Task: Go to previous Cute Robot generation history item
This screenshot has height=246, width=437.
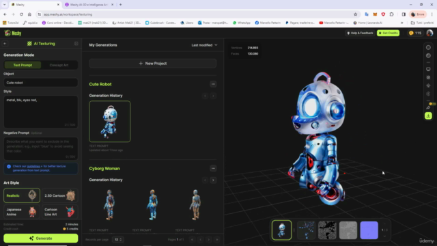Action: pos(205,96)
